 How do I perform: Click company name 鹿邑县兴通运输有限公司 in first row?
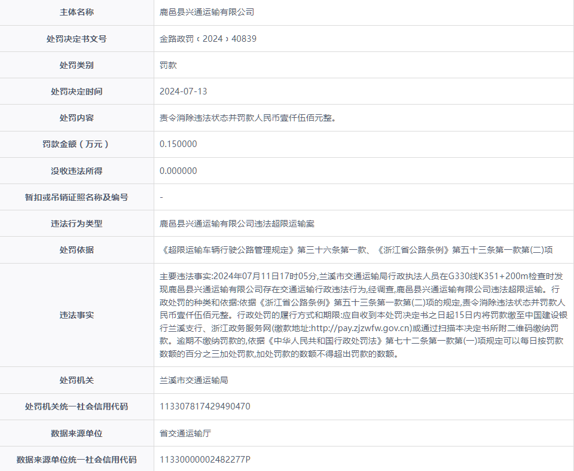click(x=207, y=12)
